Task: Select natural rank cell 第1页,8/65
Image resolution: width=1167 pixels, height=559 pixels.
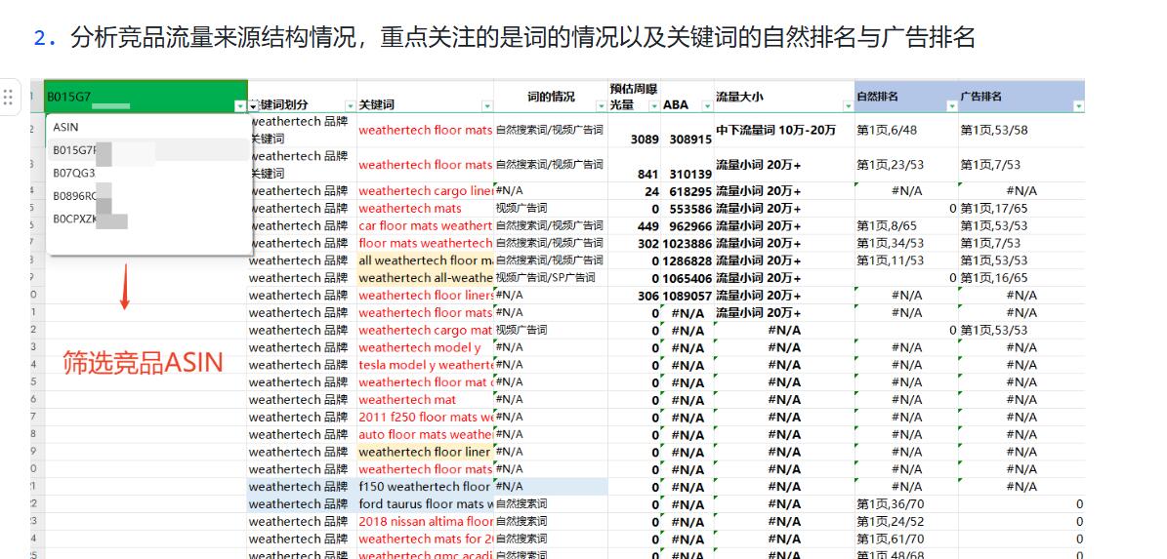Action: pos(906,226)
